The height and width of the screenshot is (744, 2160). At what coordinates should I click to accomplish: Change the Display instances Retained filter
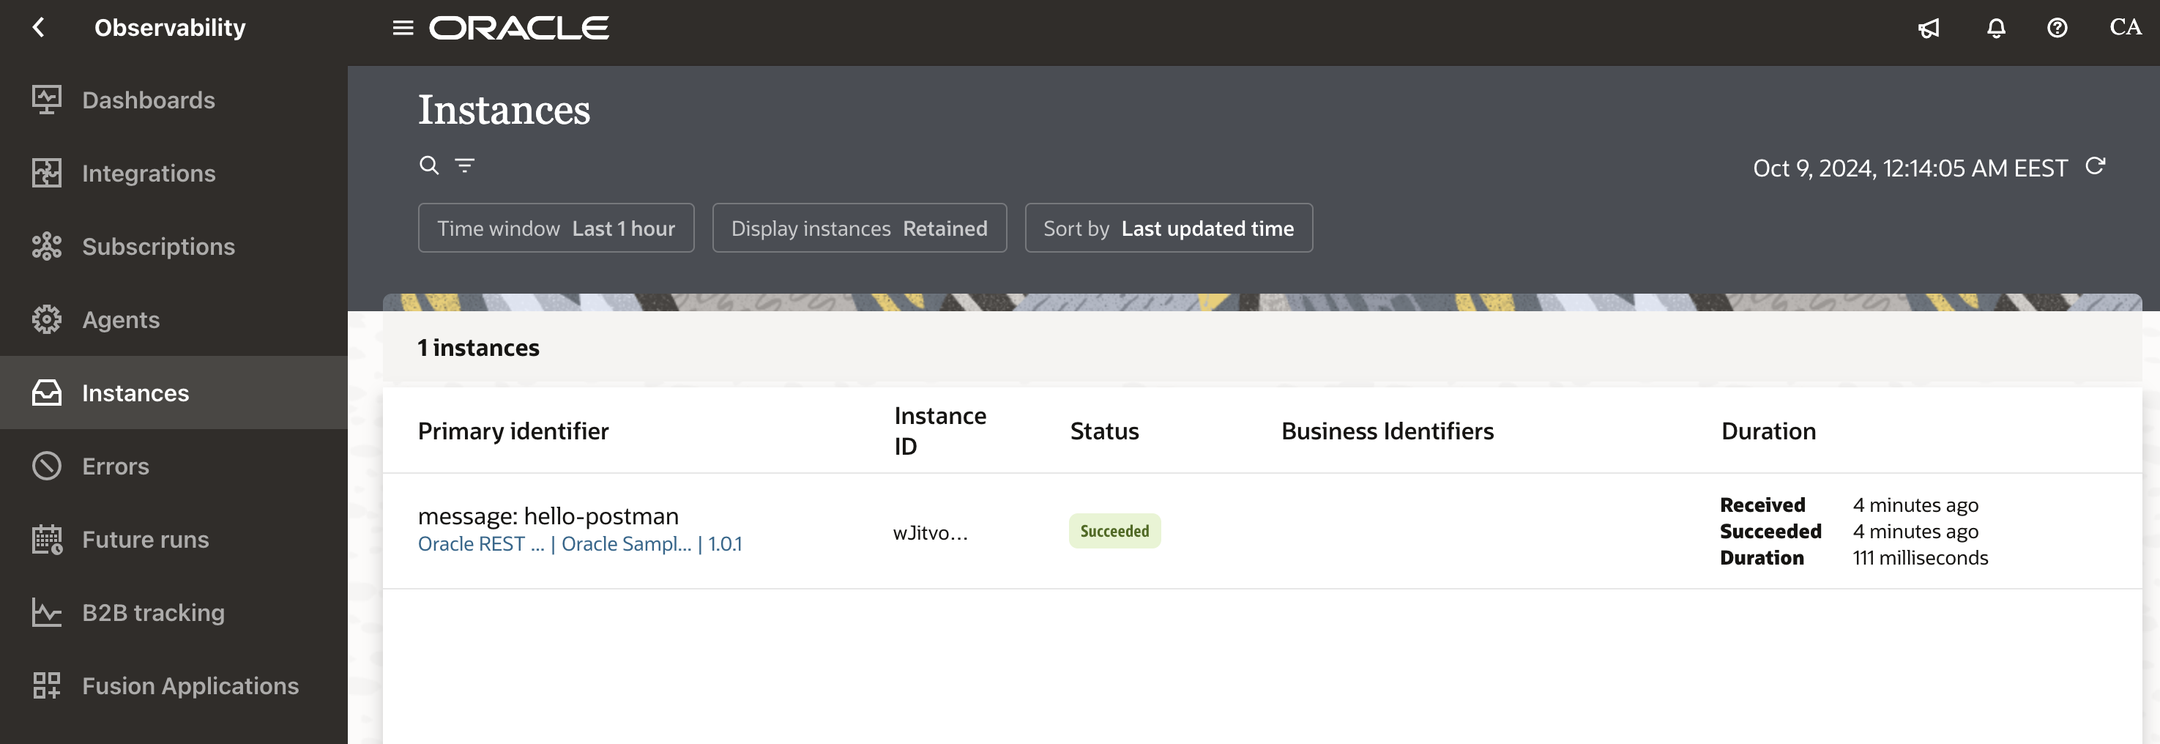859,228
